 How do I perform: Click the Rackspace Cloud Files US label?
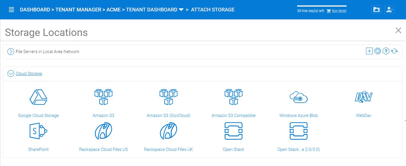pyautogui.click(x=103, y=149)
